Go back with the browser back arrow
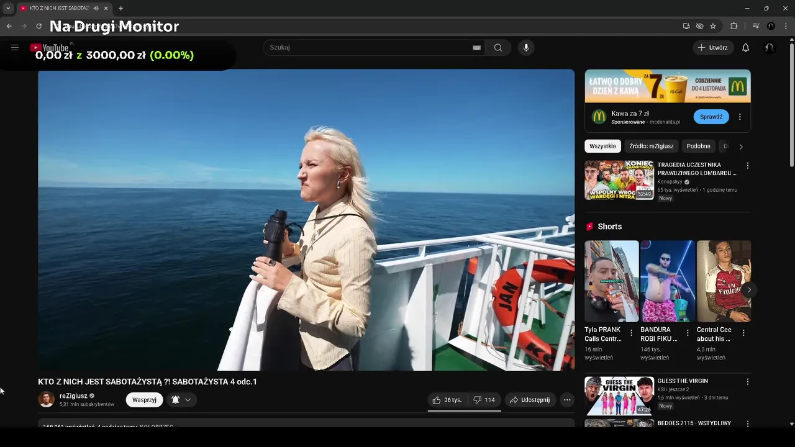Viewport: 795px width, 447px height. (x=9, y=26)
